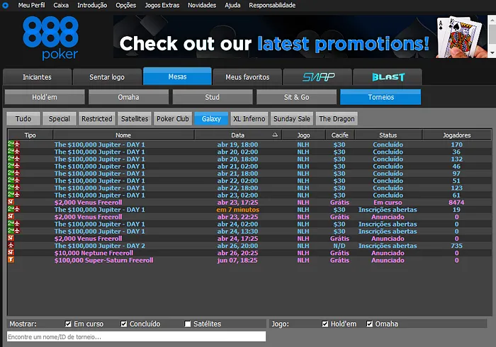Filter tournaments by Restricted
The image size is (496, 347).
click(97, 118)
